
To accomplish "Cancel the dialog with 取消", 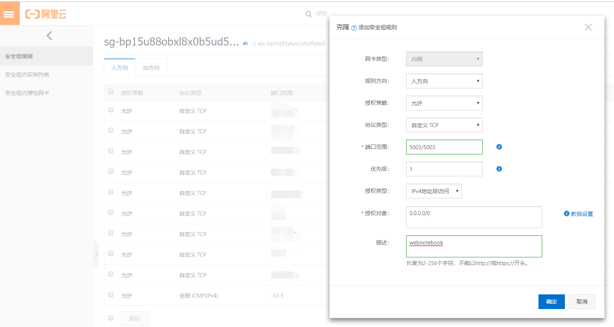I will click(582, 302).
